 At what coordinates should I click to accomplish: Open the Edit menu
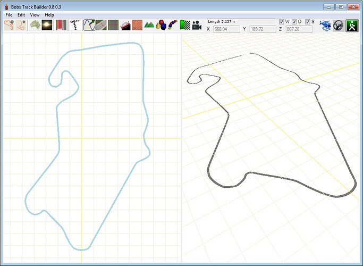click(21, 15)
